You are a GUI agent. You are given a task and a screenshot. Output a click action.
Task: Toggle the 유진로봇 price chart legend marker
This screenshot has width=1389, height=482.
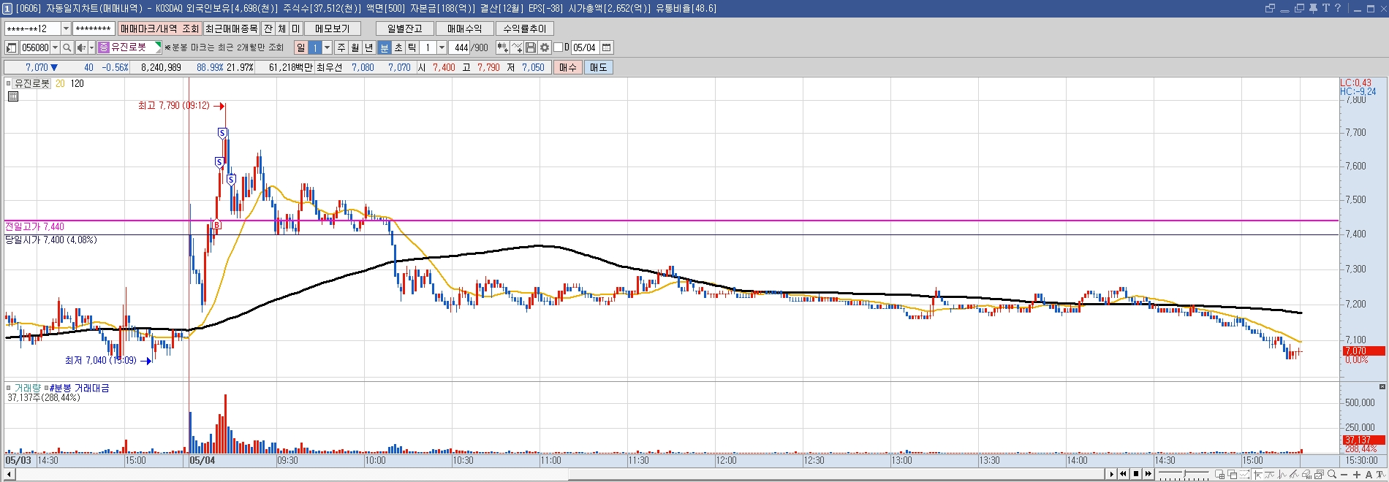click(x=9, y=84)
